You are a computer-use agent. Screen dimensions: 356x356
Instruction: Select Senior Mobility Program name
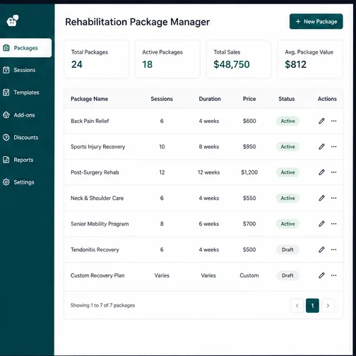click(100, 224)
